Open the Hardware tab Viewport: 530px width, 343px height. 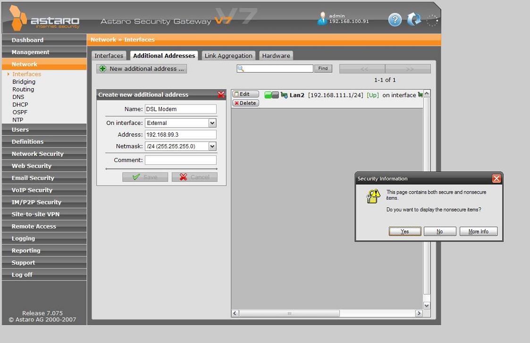(276, 56)
